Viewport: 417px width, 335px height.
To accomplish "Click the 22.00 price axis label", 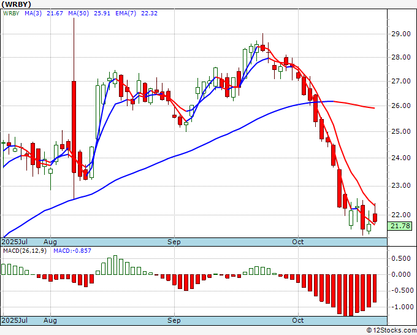I will (x=401, y=215).
